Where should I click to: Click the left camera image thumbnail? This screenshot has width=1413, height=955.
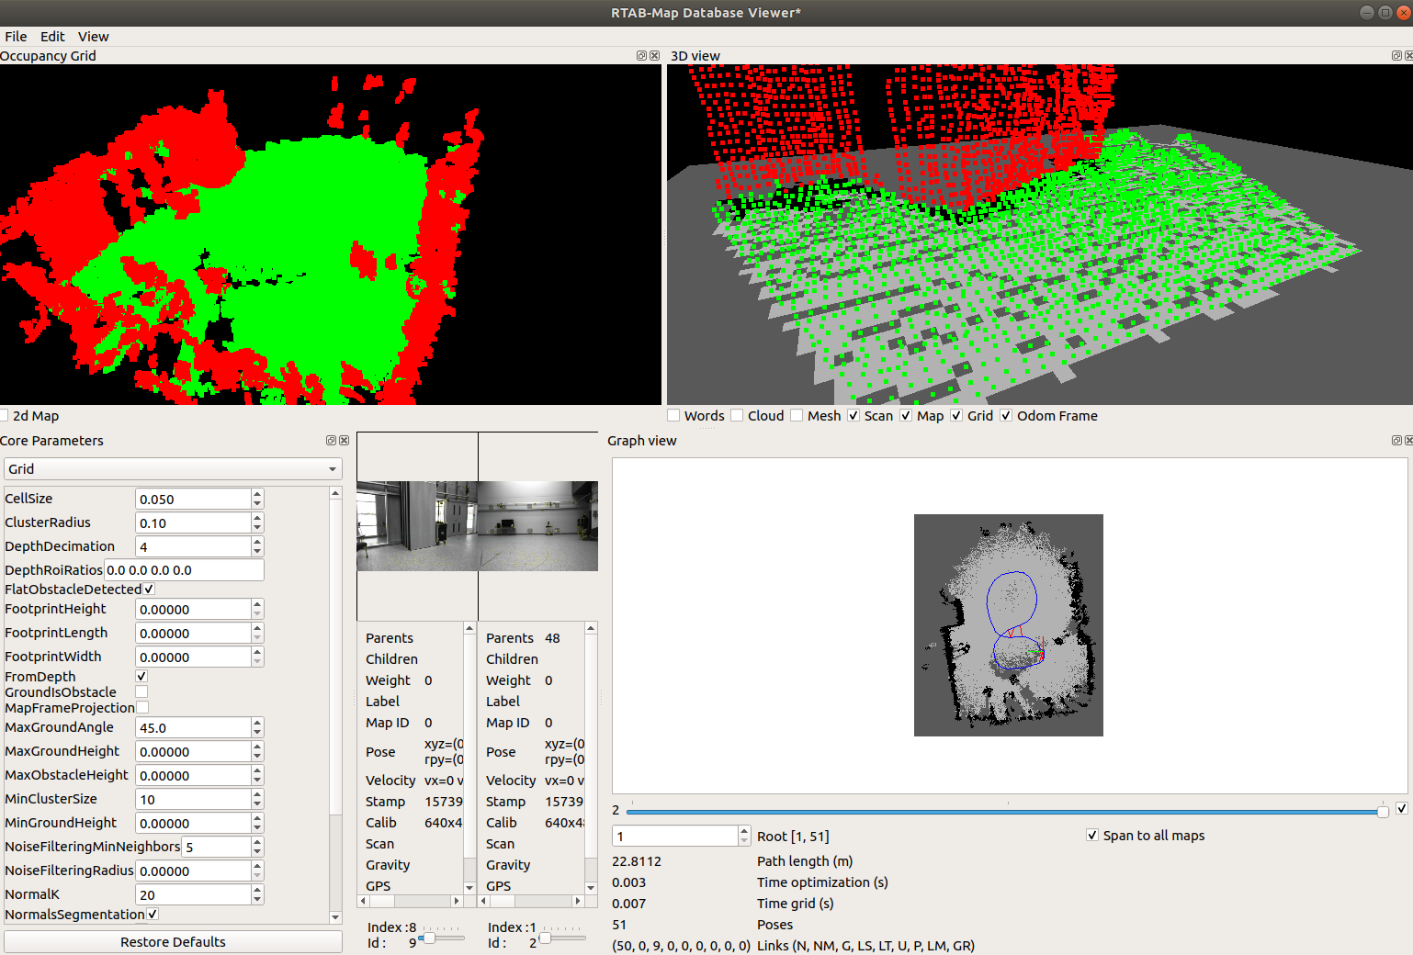[x=416, y=526]
